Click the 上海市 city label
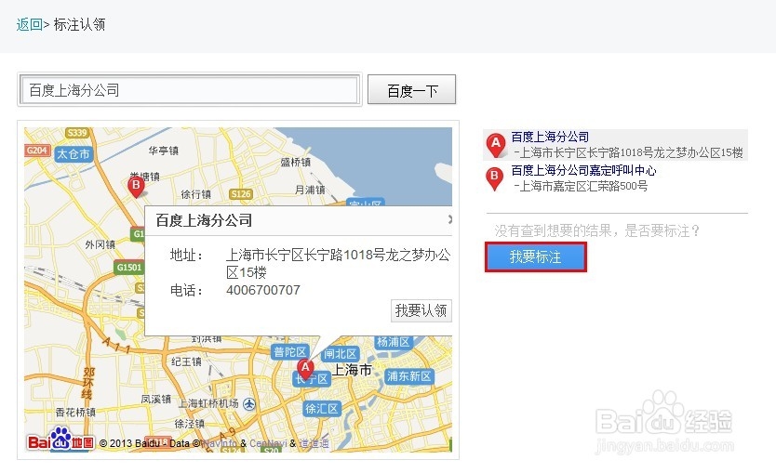The width and height of the screenshot is (776, 473). pyautogui.click(x=352, y=370)
